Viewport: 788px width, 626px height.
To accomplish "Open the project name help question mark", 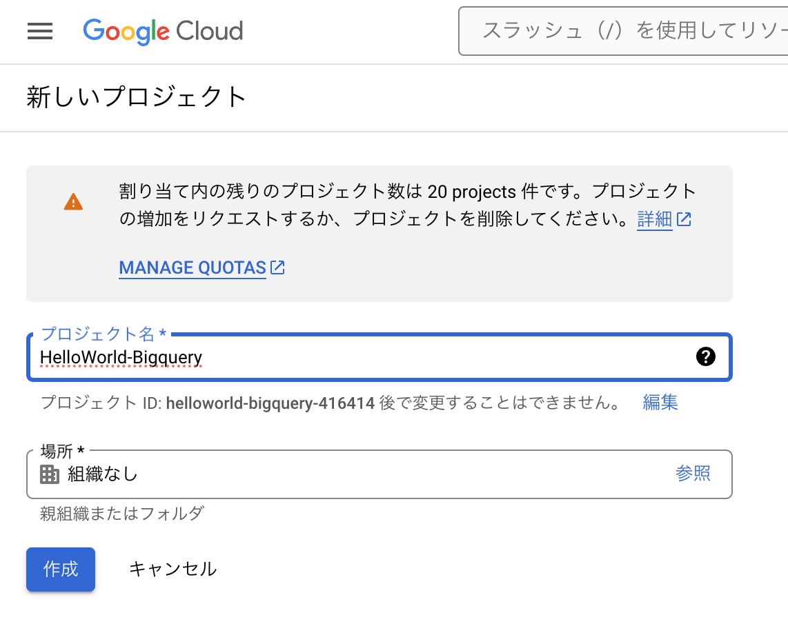I will pyautogui.click(x=706, y=356).
